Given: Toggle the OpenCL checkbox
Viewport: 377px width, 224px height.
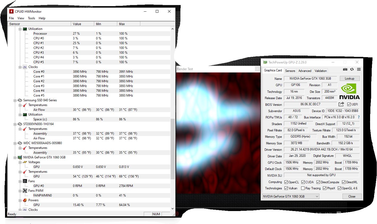Looking at the screenshot, I should (x=286, y=182).
